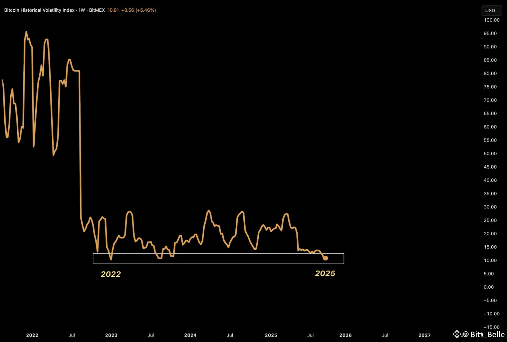
Task: Click the Bitcoin Historical Volatility Index title
Action: [x=39, y=10]
